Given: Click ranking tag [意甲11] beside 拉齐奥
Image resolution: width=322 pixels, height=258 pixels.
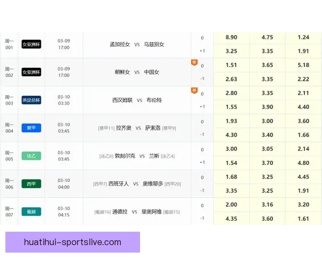Looking at the screenshot, I should point(106,128).
